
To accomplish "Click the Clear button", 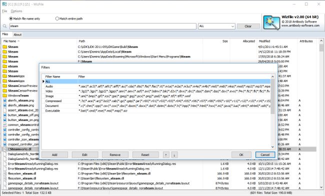I will (x=248, y=26).
